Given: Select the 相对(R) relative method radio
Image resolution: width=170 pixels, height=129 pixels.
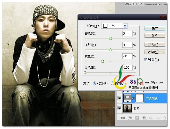Looking at the screenshot, I should coord(95,83).
